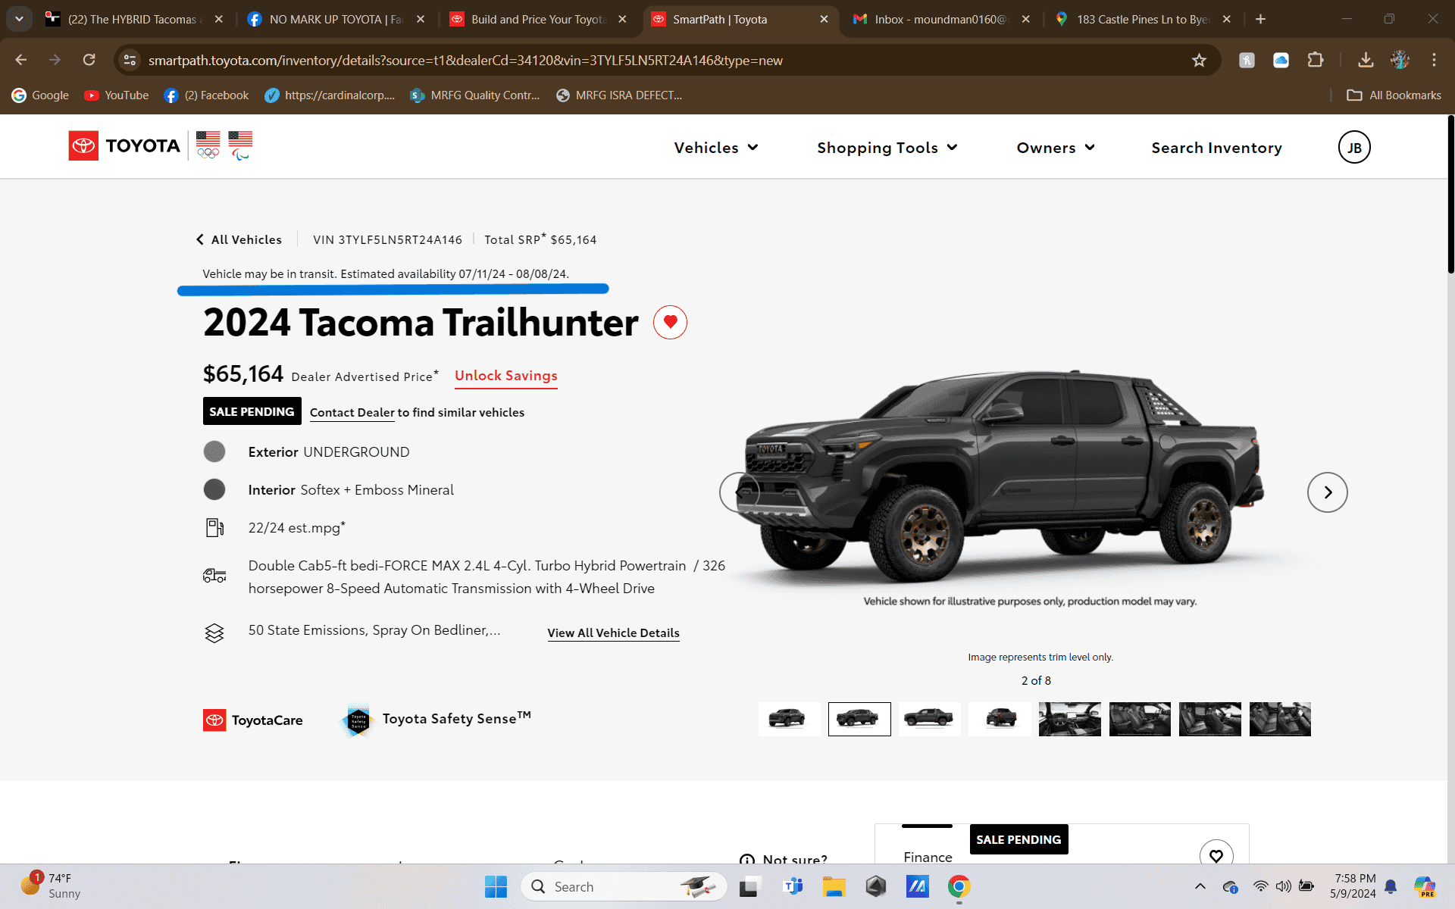Click the Contact Dealer link
This screenshot has height=909, width=1455.
pos(352,412)
